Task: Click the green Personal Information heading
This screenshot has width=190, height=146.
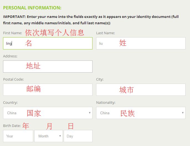Action: click(x=32, y=8)
